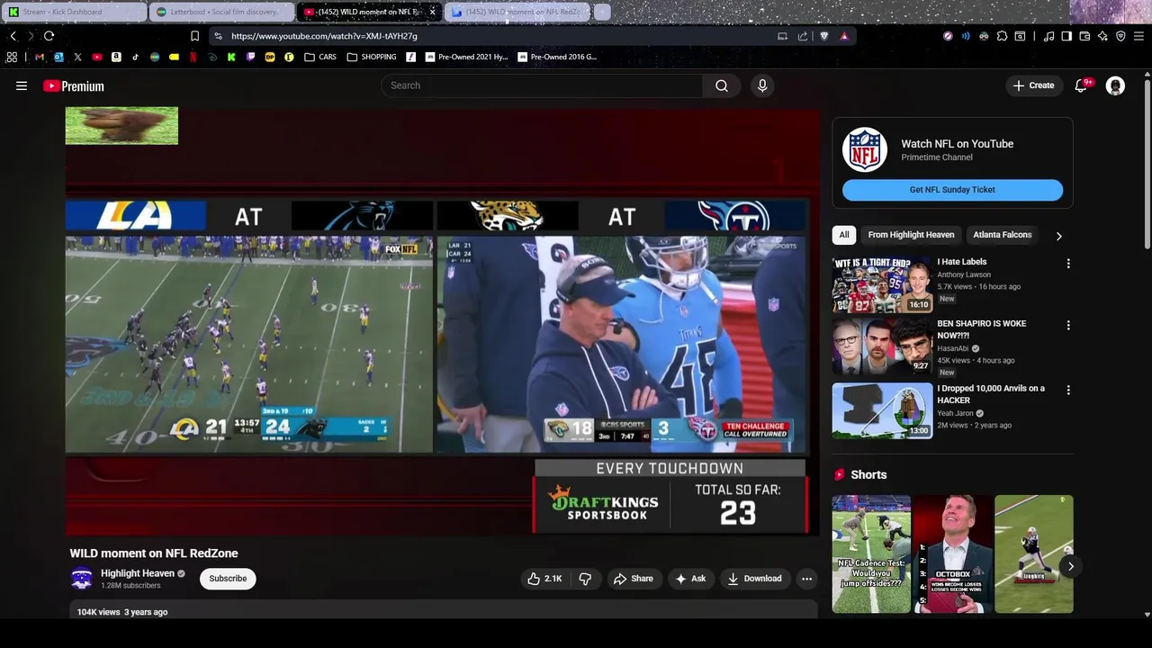Open Amazon bookmark icon
1152x648 pixels.
click(x=116, y=57)
